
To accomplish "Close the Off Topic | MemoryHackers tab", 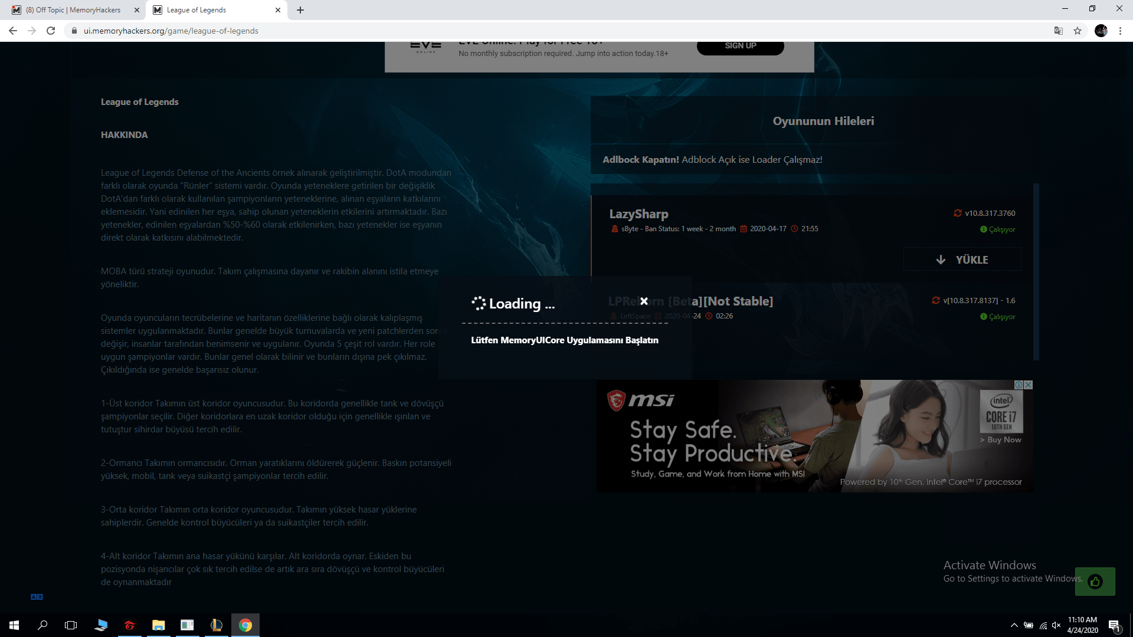I will coord(137,10).
